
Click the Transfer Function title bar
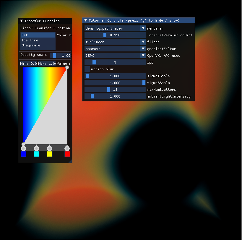(x=45, y=21)
